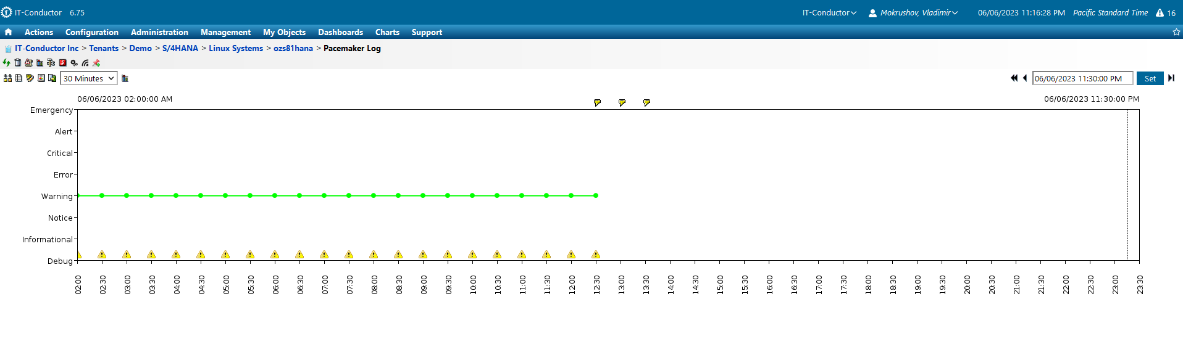
Task: Click the trash can delete icon
Action: 17,63
